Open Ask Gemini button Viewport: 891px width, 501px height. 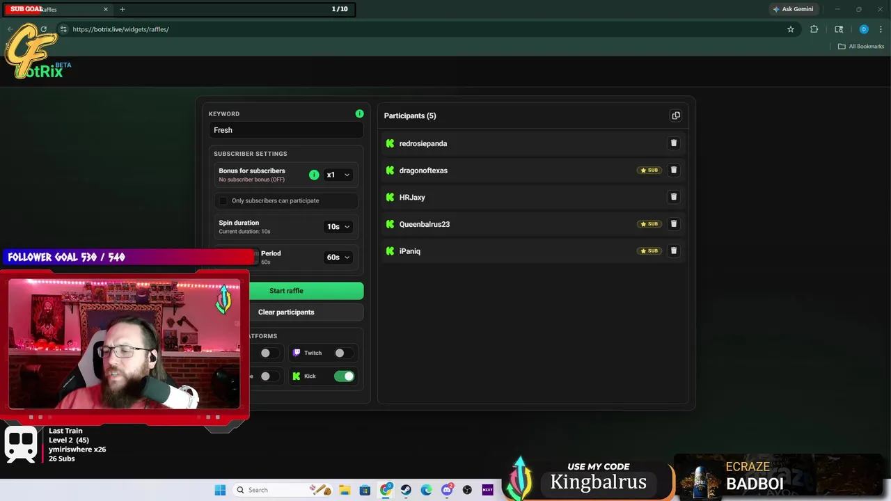(x=792, y=9)
